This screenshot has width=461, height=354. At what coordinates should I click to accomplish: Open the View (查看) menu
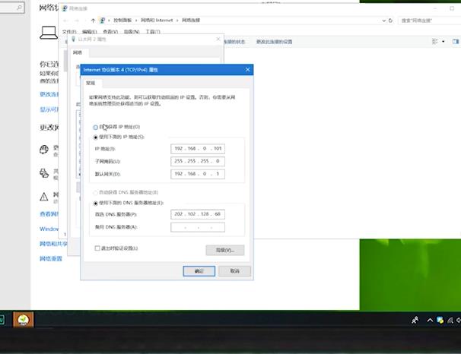click(110, 32)
